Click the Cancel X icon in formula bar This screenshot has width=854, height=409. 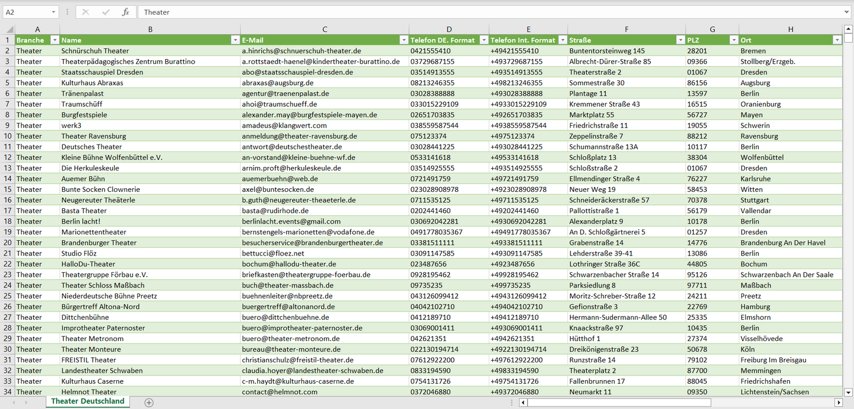pos(86,12)
